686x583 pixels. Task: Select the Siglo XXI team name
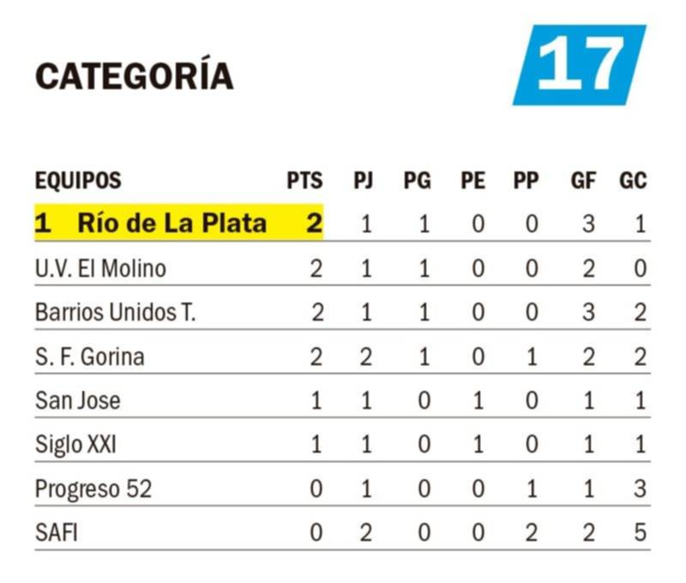pyautogui.click(x=75, y=445)
